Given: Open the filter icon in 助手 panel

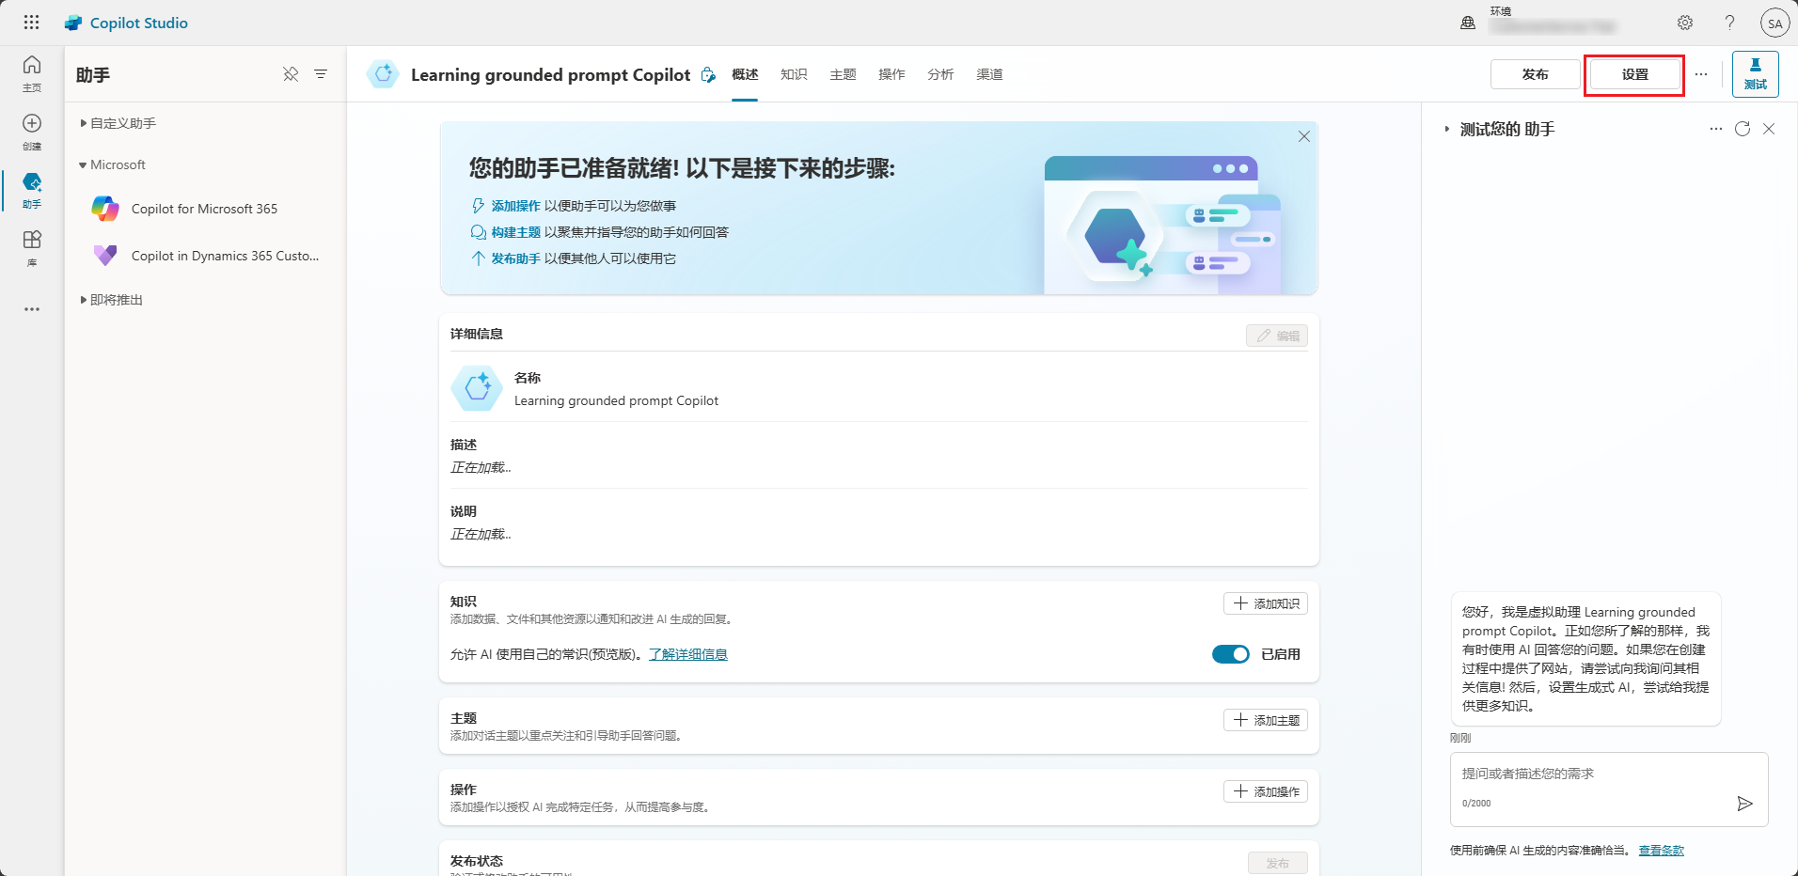Looking at the screenshot, I should 321,74.
